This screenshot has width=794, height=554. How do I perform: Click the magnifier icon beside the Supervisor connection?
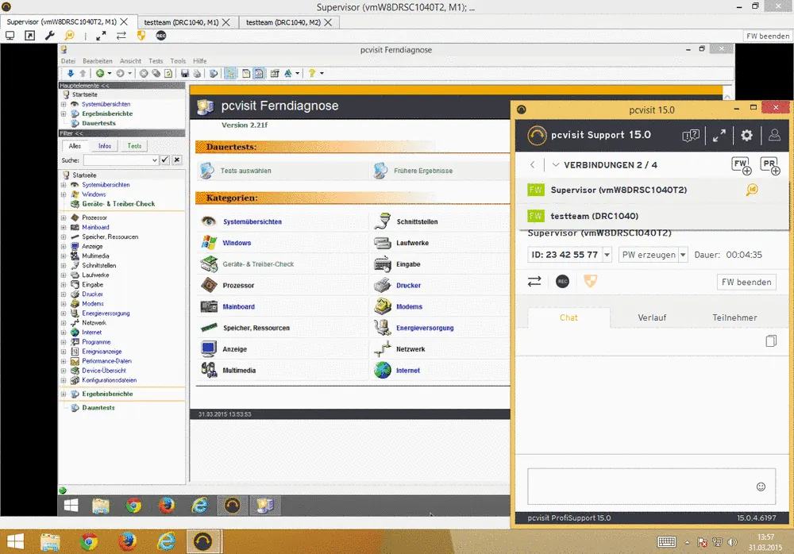(752, 190)
